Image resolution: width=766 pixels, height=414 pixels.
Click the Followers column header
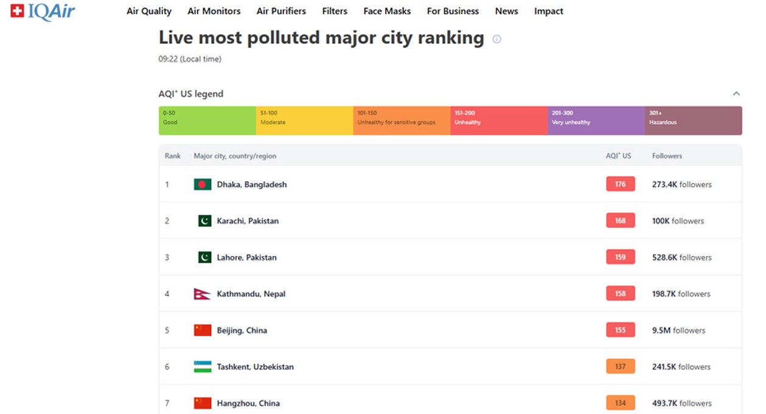point(667,156)
